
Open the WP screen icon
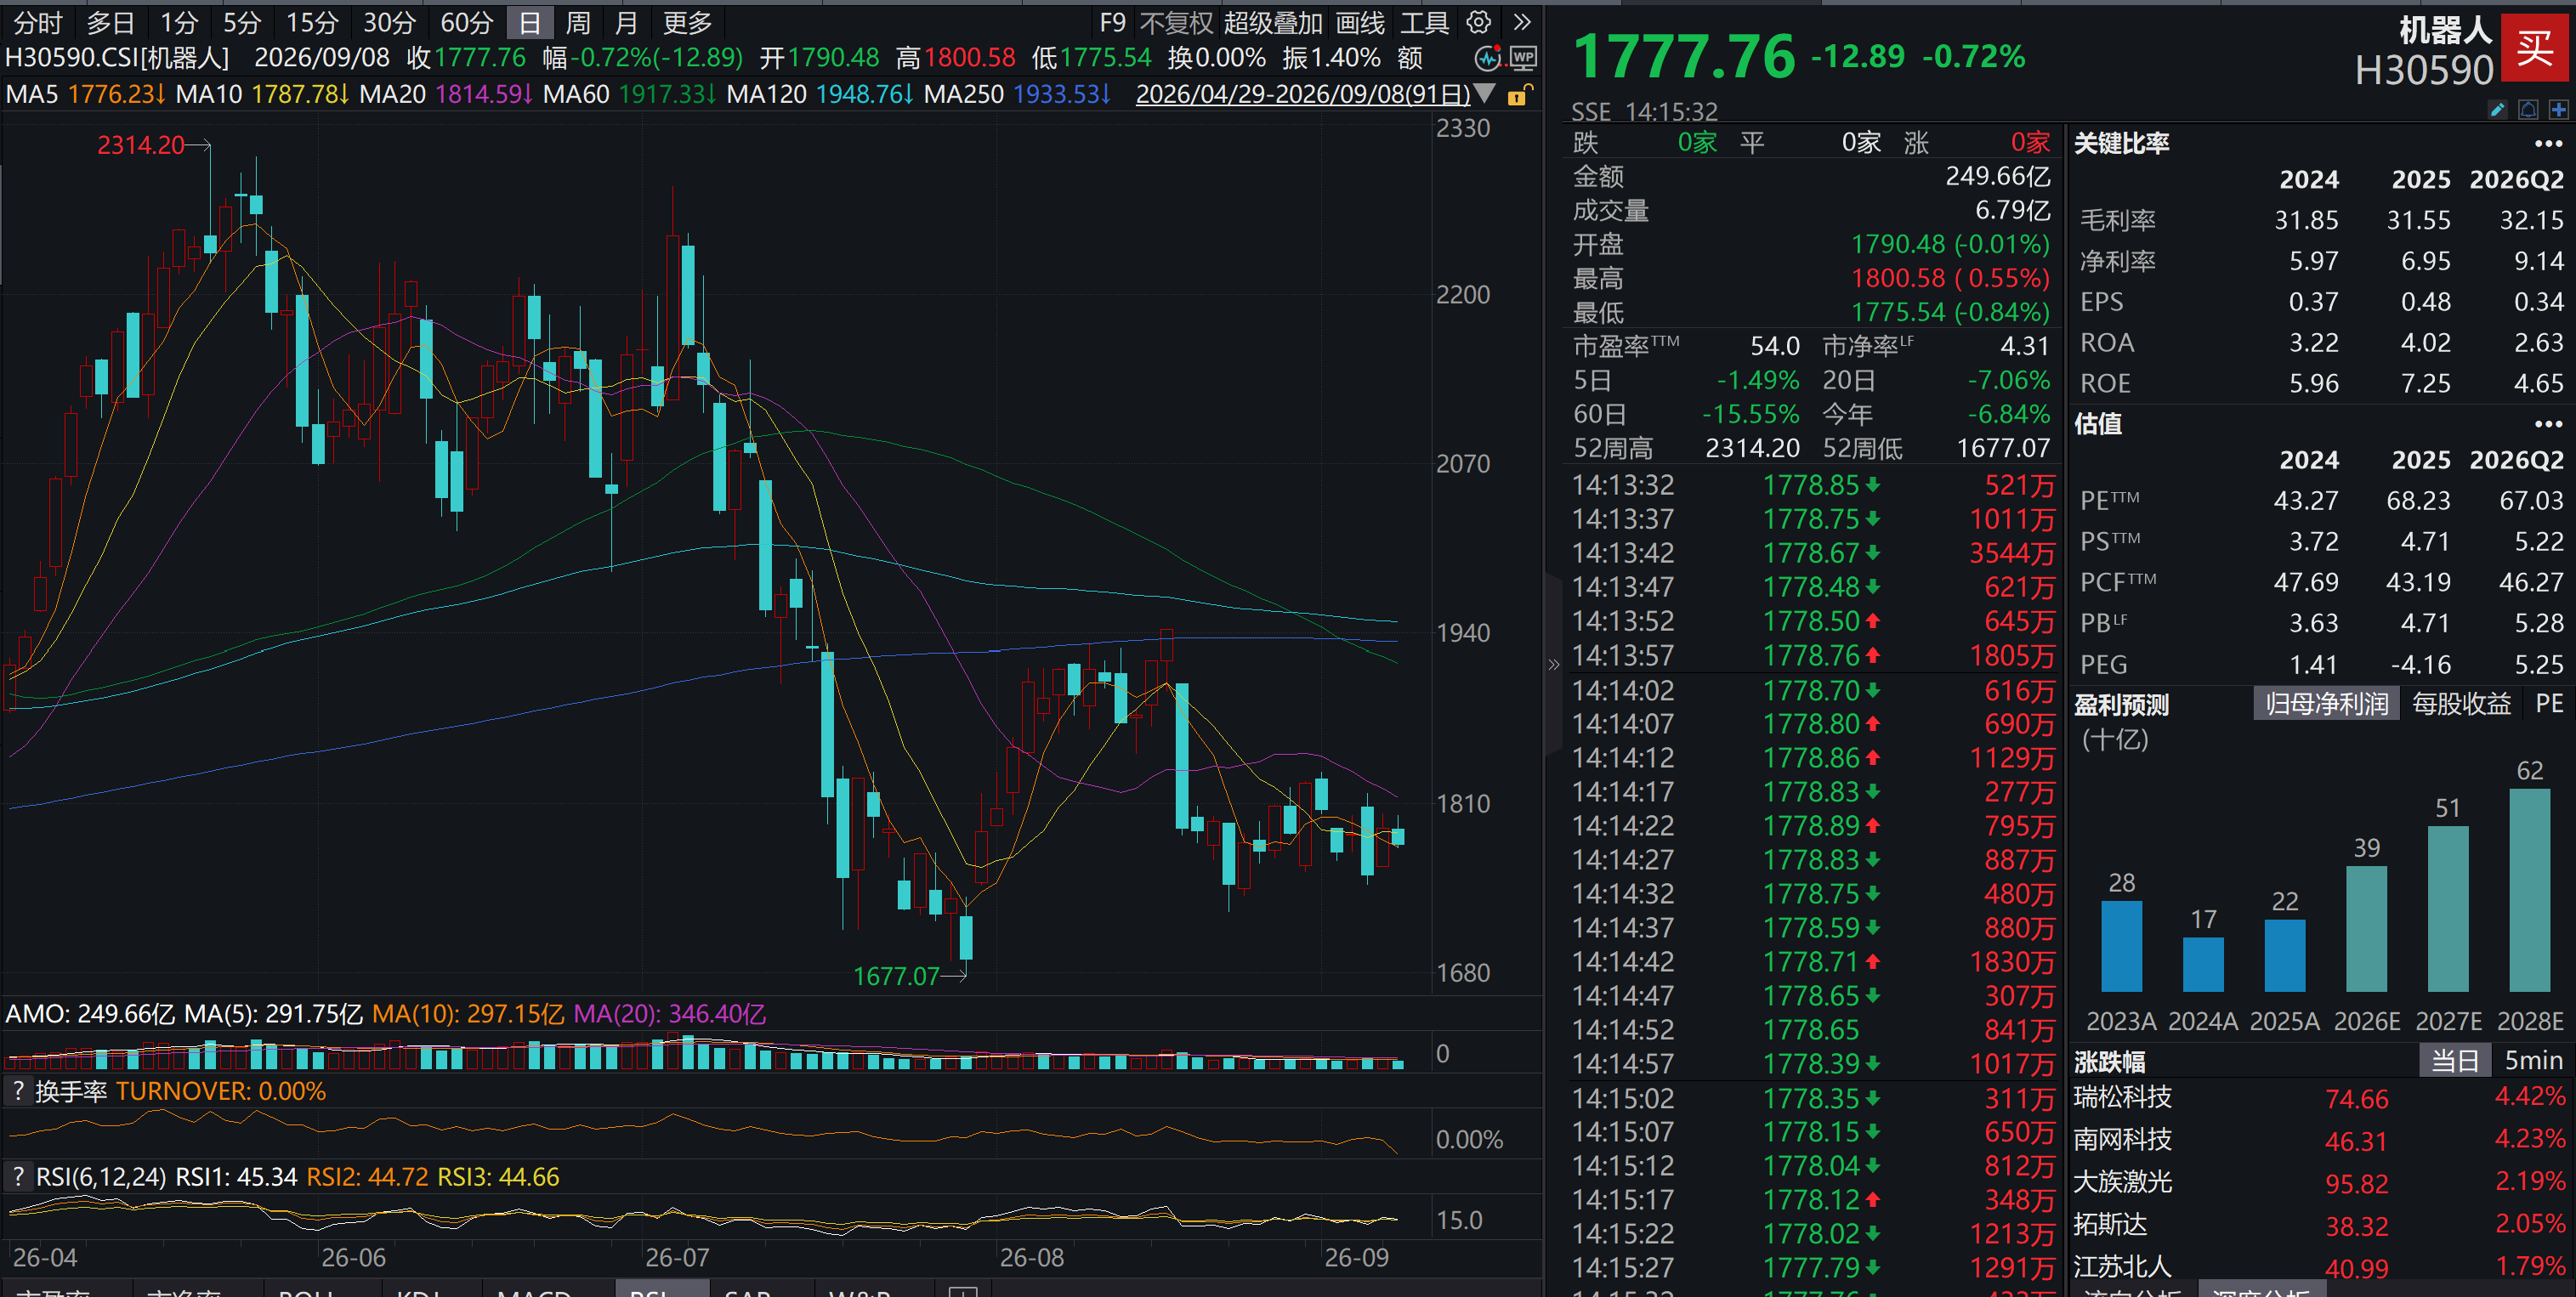[1523, 58]
